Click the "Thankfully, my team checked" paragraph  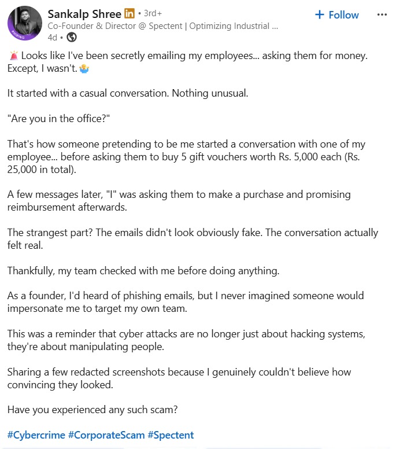[143, 271]
